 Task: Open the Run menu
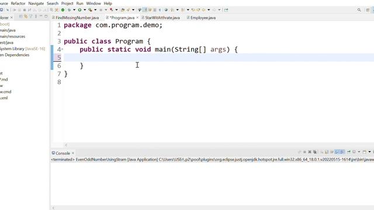(x=79, y=3)
